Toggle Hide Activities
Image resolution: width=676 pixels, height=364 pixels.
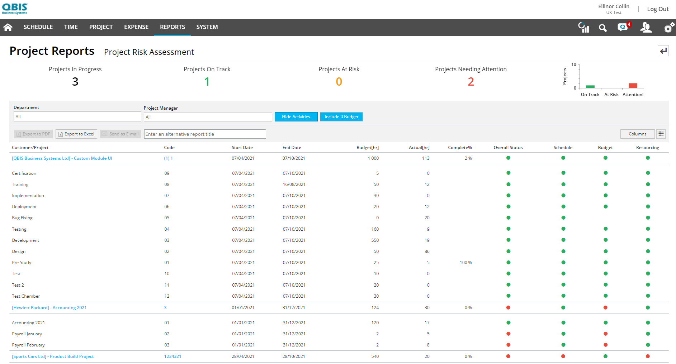(296, 116)
